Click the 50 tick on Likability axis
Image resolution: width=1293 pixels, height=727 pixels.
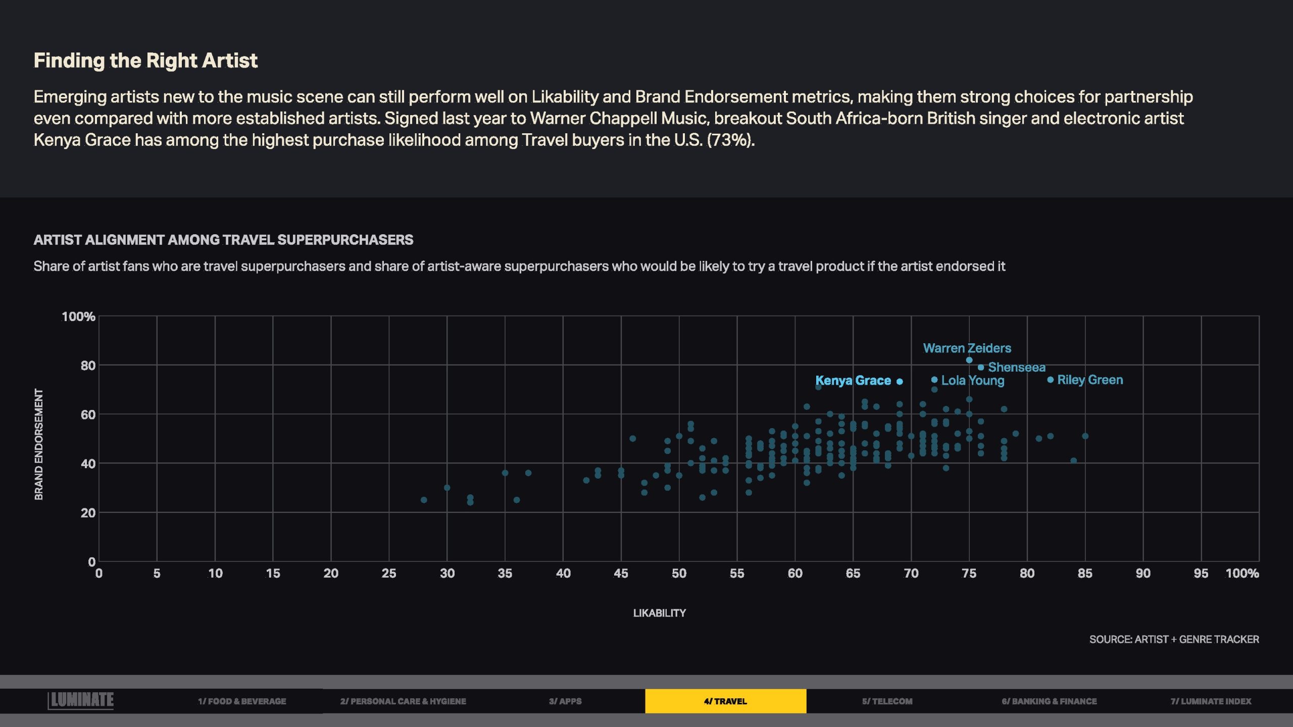pos(679,574)
